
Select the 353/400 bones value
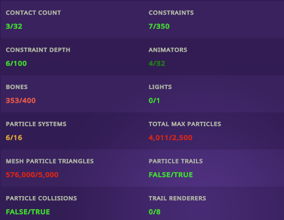pos(21,100)
